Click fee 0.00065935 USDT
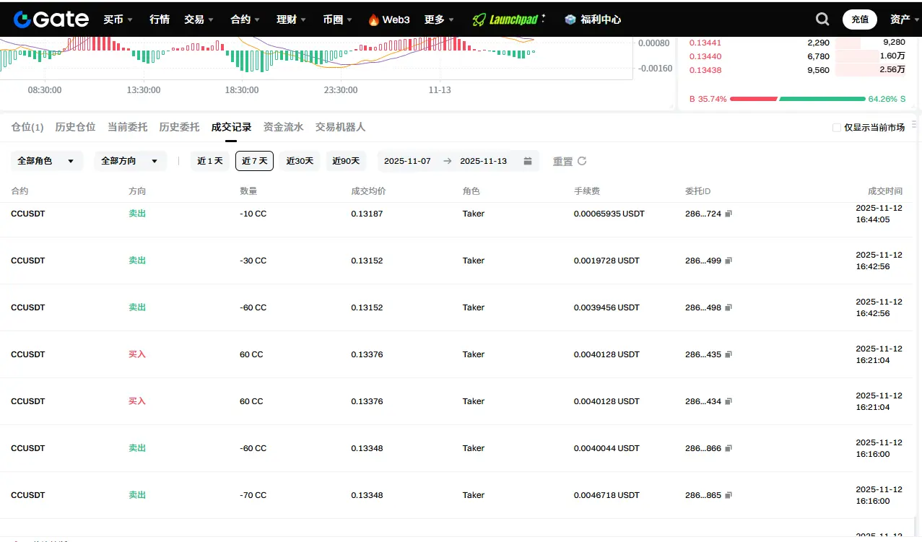 click(609, 214)
